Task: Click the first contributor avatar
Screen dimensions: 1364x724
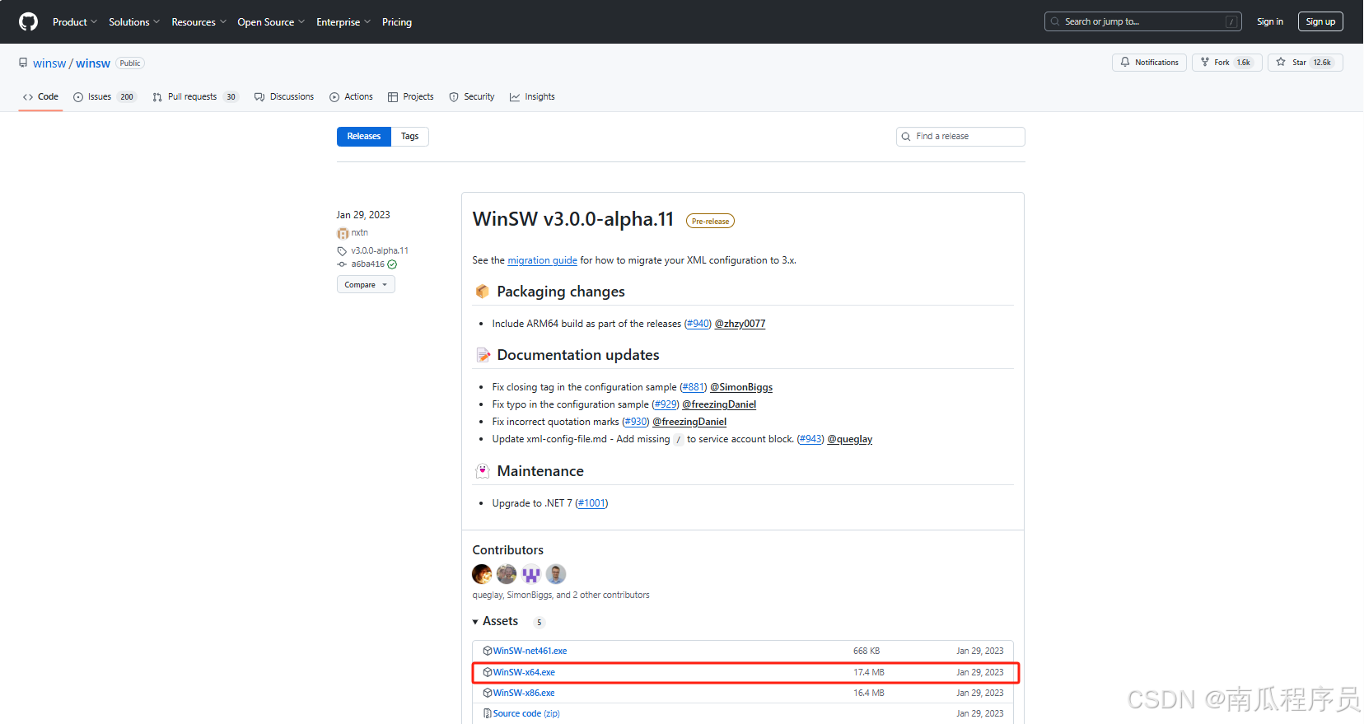Action: click(482, 574)
